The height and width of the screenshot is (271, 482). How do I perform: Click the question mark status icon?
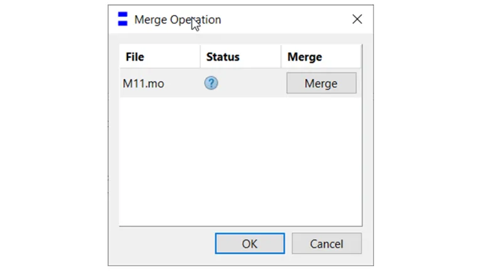(x=211, y=83)
